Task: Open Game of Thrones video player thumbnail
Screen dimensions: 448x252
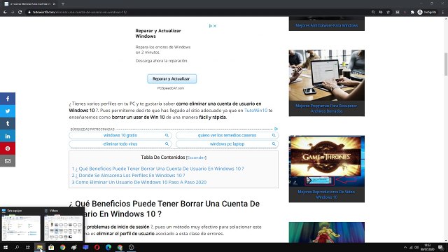Action: pyautogui.click(x=327, y=161)
